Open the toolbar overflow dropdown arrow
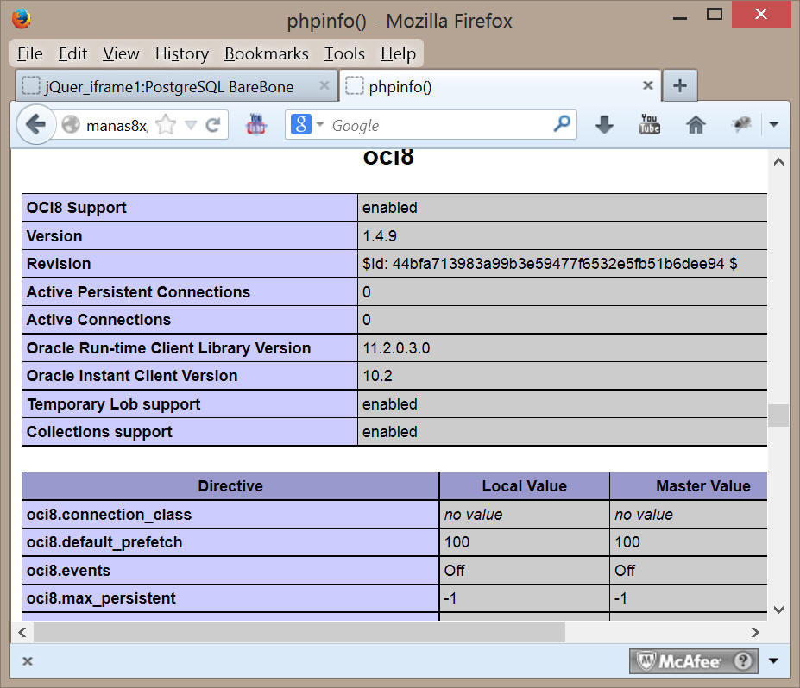 773,125
